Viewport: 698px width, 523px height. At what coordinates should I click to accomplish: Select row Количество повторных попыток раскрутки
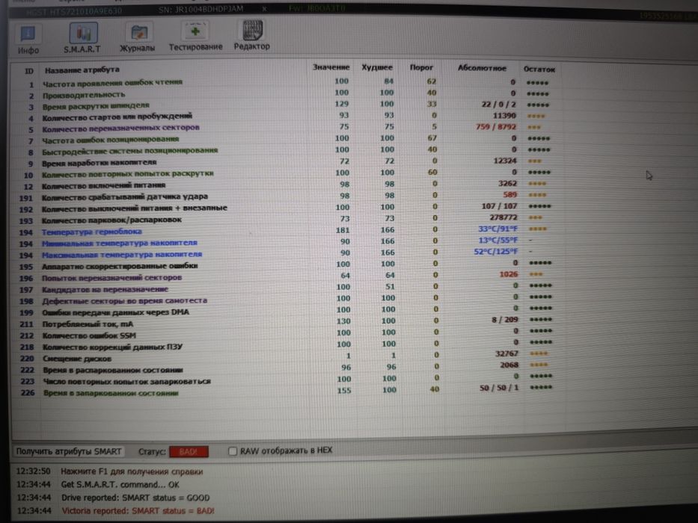[287, 173]
